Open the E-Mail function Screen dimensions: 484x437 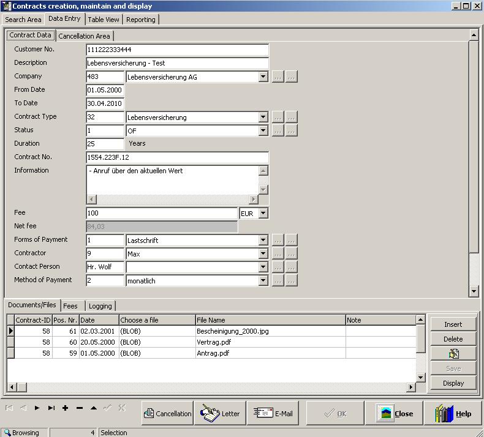tap(273, 414)
